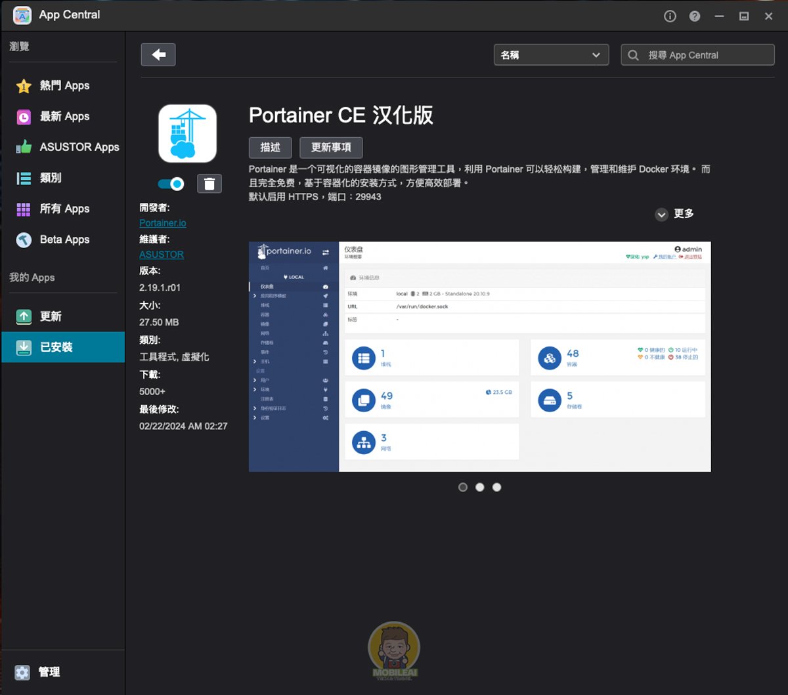Click the App Central logo icon

click(x=22, y=15)
